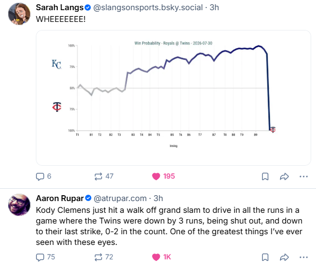Share Aaron Rupar's post via arrow icon
The image size is (316, 269).
click(284, 257)
